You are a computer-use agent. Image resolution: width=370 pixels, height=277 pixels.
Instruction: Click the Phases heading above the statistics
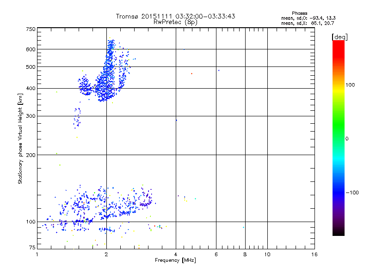[x=299, y=13]
